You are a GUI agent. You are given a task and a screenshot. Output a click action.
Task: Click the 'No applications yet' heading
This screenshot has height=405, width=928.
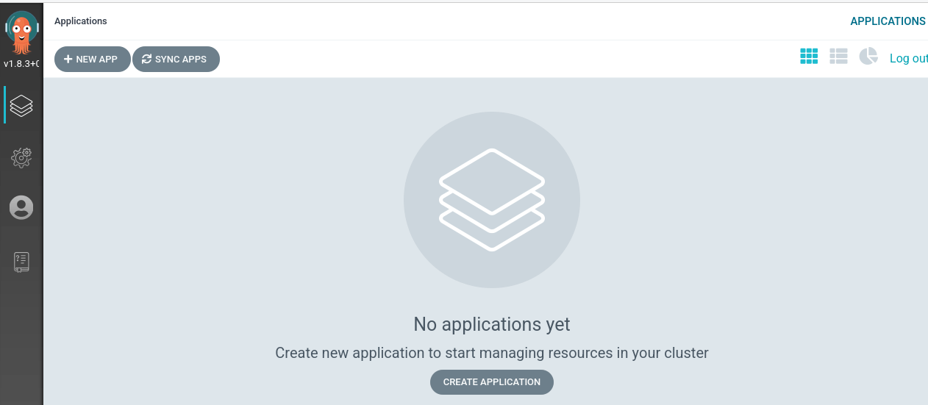[x=492, y=324]
